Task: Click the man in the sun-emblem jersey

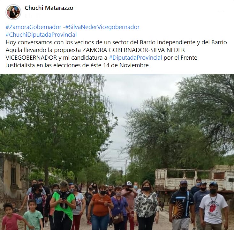Action: click(x=182, y=206)
